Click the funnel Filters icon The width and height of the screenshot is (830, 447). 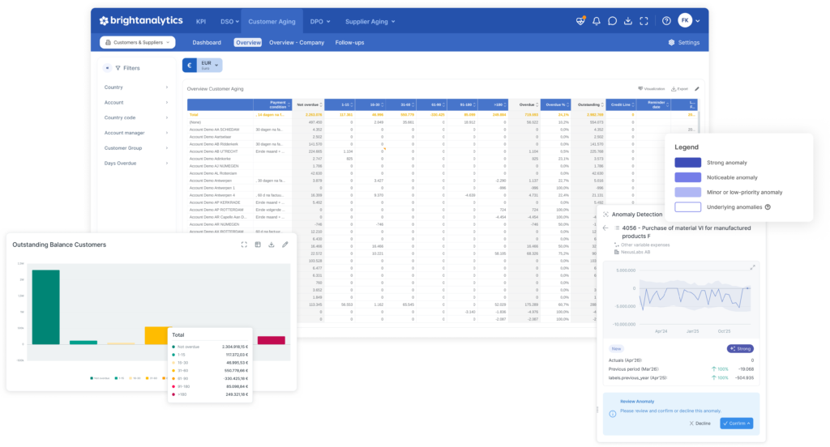(118, 68)
